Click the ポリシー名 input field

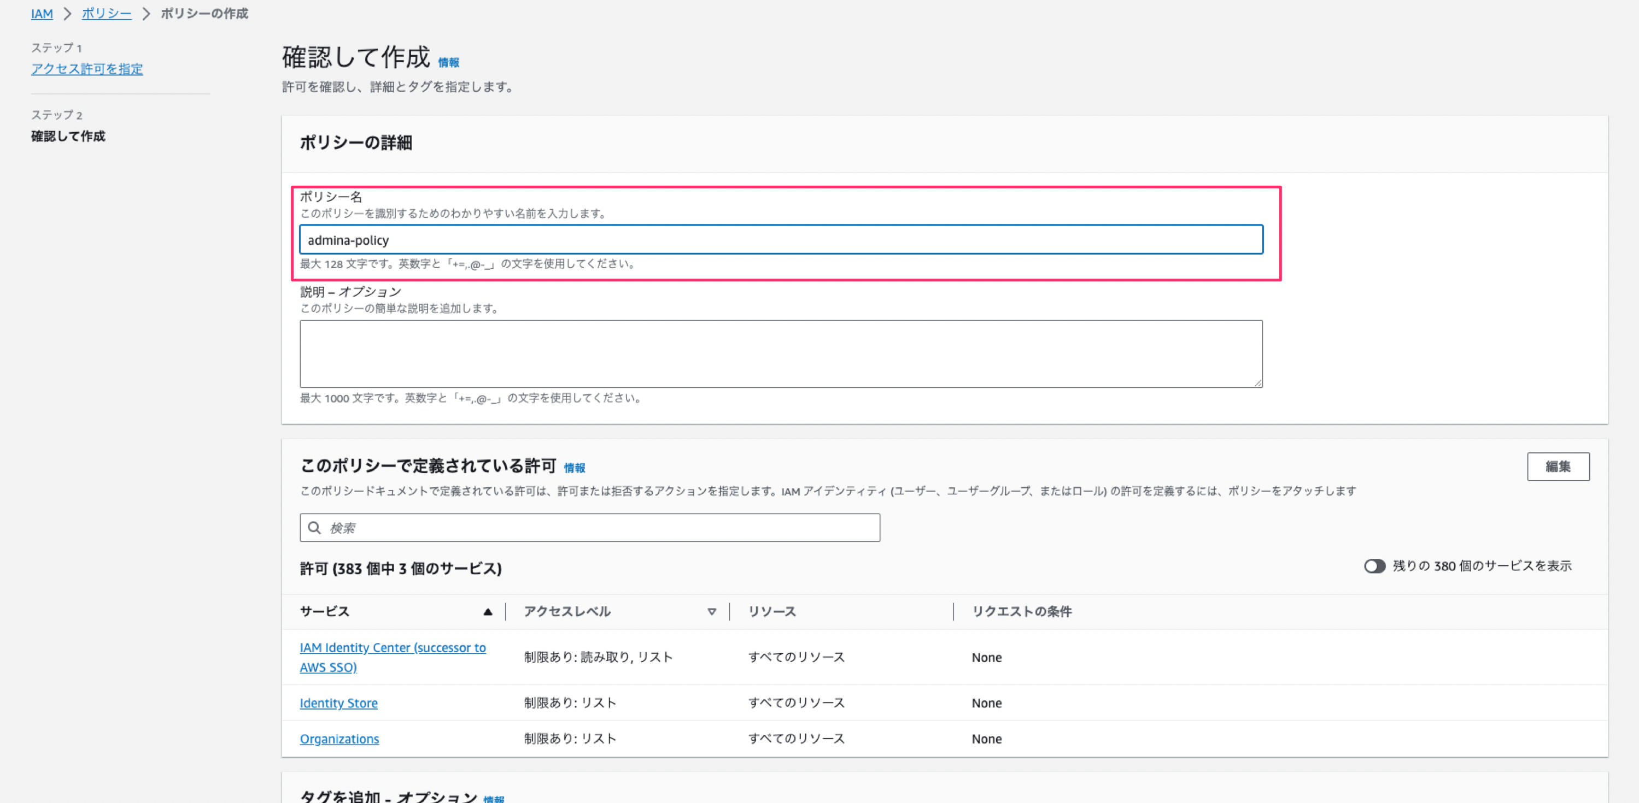pos(781,240)
